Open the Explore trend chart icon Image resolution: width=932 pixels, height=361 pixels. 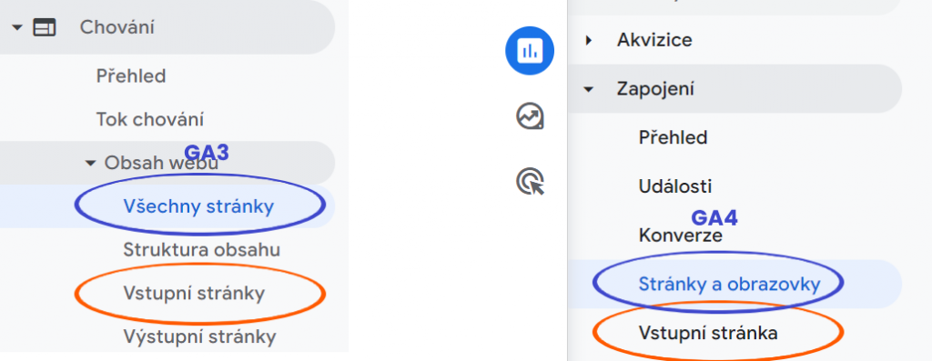point(530,116)
